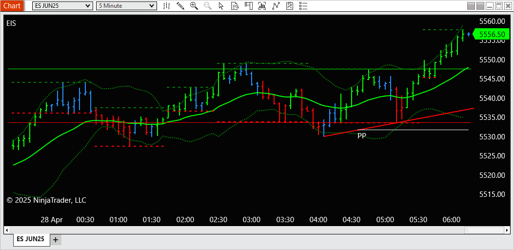Add a new tab with plus button
This screenshot has width=514, height=250.
tap(56, 240)
